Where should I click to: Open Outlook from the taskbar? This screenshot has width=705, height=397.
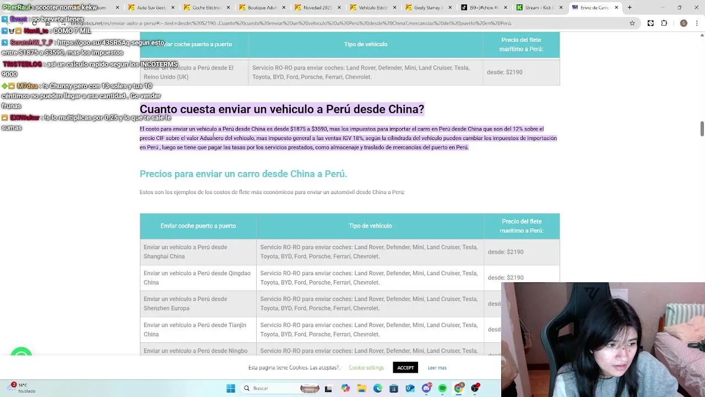point(410,388)
